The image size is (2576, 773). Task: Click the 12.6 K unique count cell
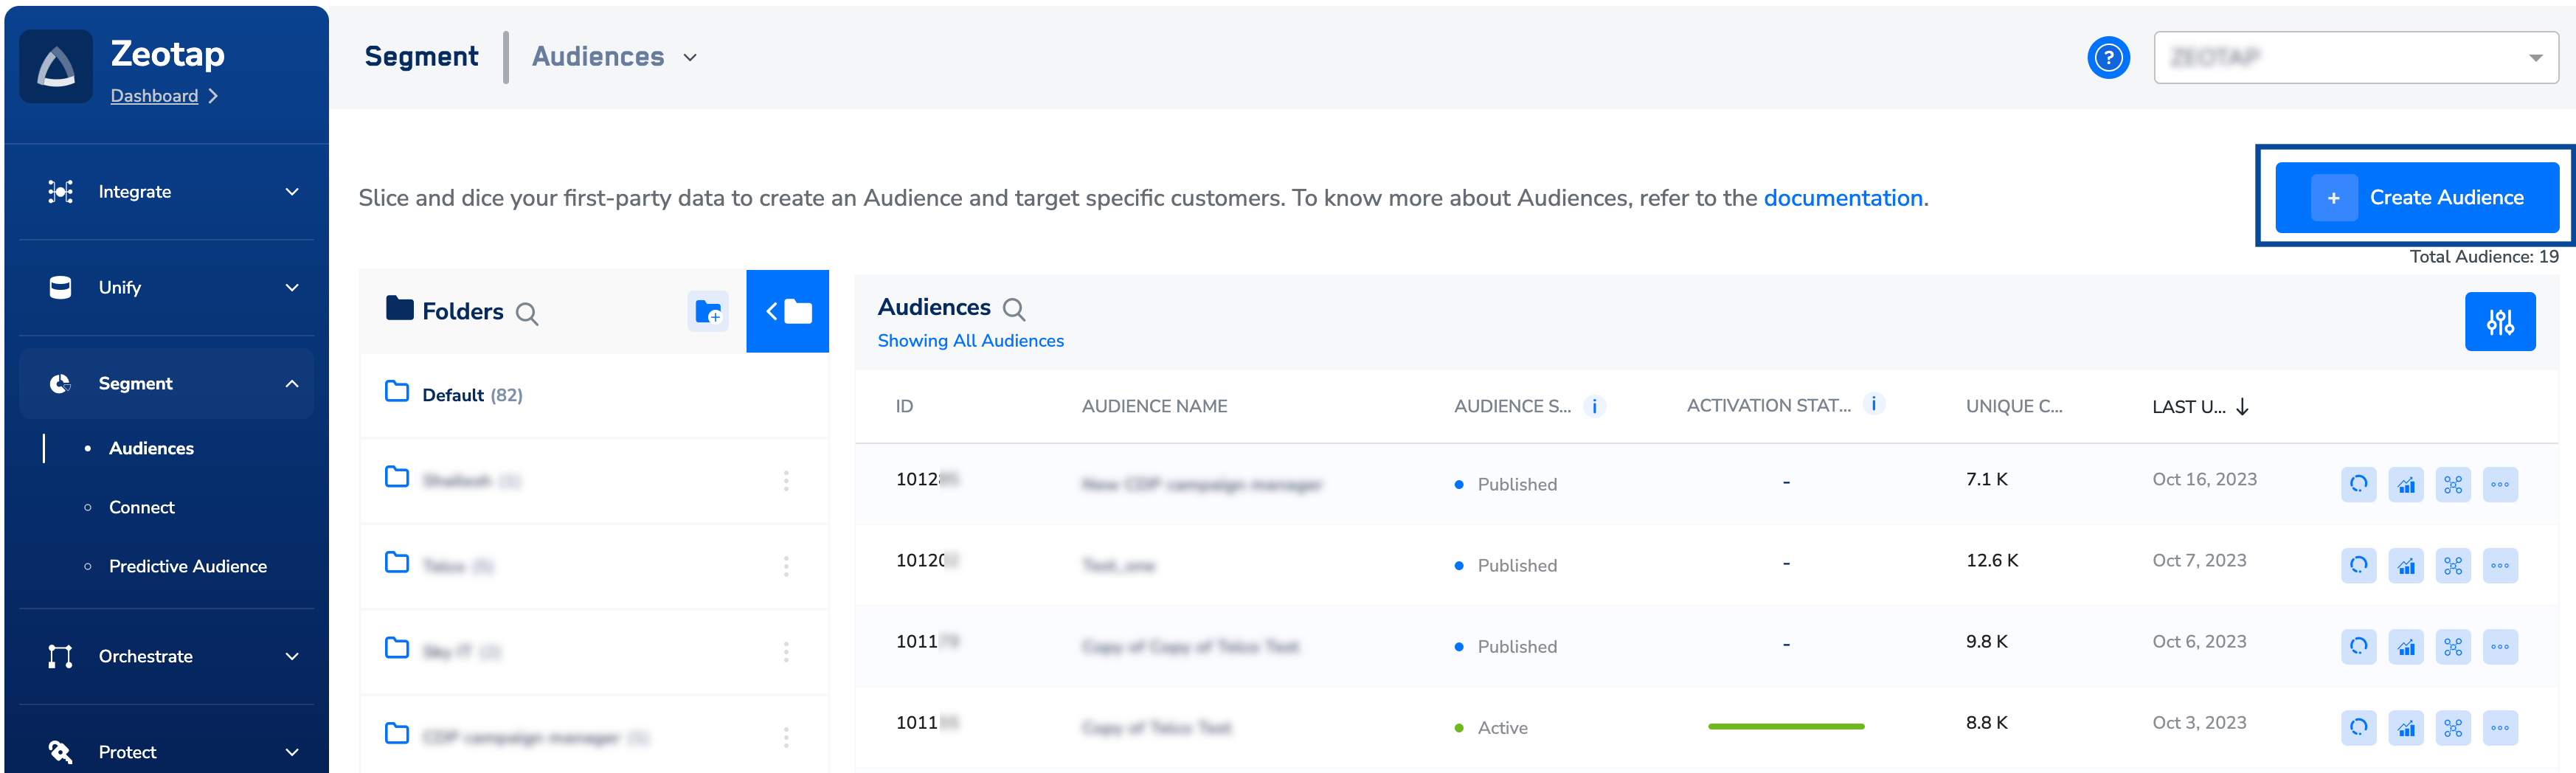point(1991,561)
